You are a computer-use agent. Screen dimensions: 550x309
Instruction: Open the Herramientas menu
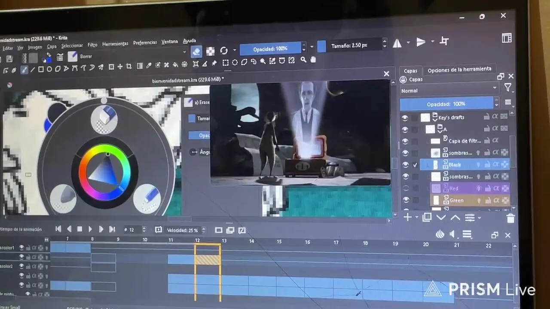click(x=115, y=44)
